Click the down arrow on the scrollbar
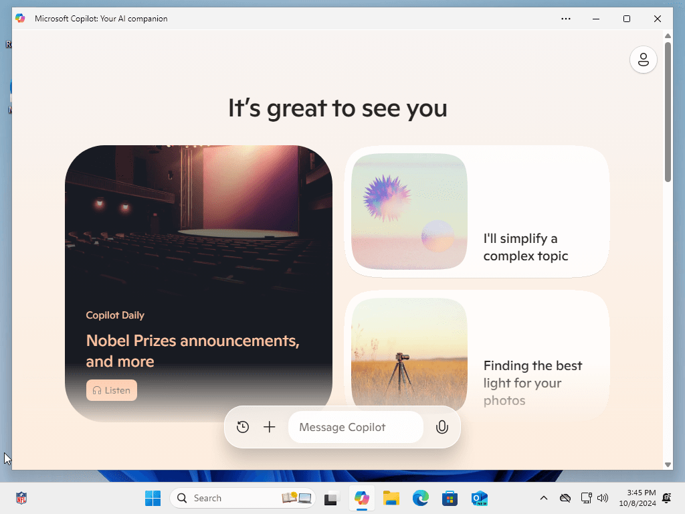The height and width of the screenshot is (514, 685). tap(668, 464)
